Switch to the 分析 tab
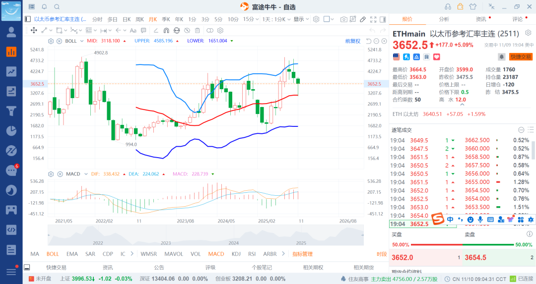This screenshot has height=284, width=536. coord(444,19)
